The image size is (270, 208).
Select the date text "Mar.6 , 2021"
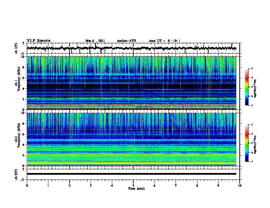pos(95,41)
